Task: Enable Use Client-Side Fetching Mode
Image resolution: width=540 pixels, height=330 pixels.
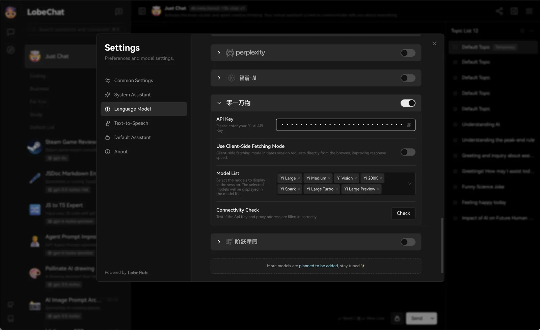Action: [x=408, y=152]
